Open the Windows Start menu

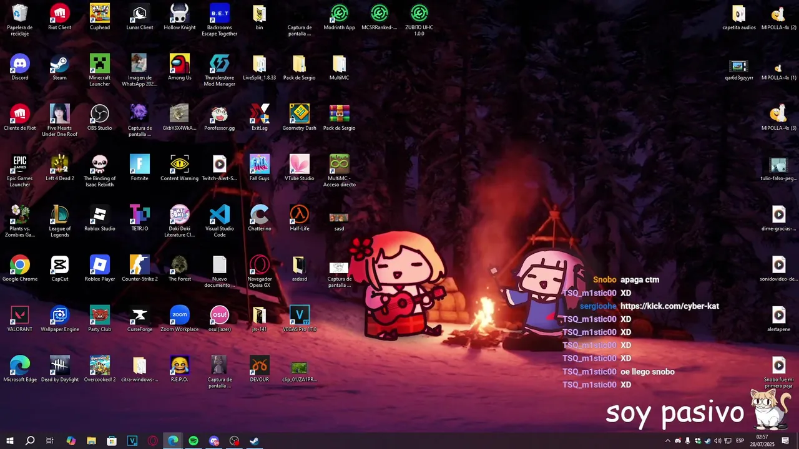pos(9,441)
